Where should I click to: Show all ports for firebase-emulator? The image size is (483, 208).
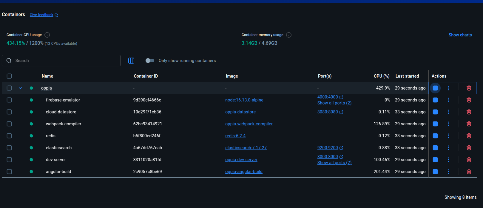(x=334, y=103)
